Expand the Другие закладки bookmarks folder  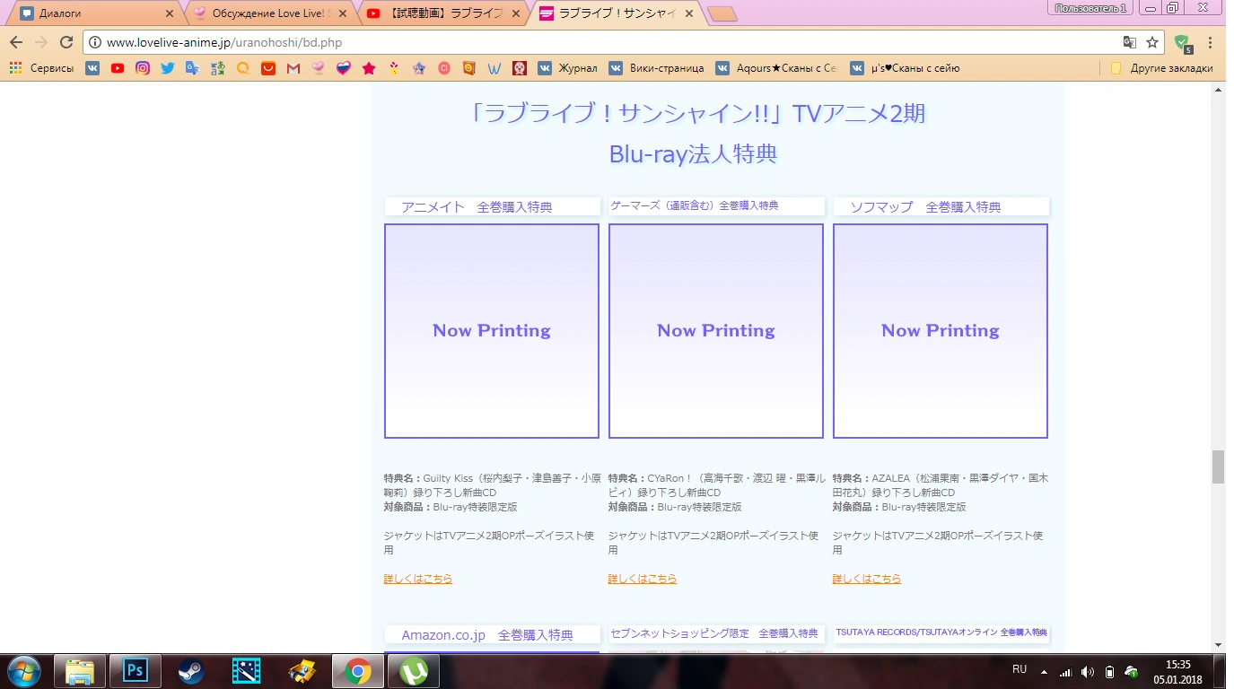pyautogui.click(x=1161, y=68)
